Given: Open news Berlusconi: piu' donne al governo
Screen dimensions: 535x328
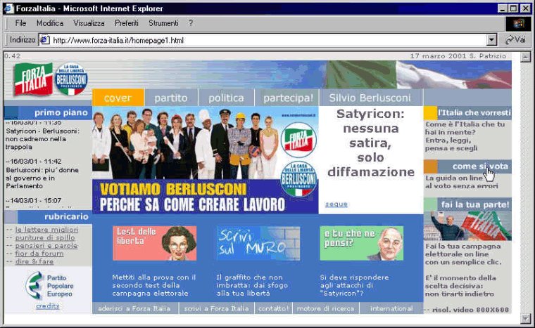Looking at the screenshot, I should 42,178.
